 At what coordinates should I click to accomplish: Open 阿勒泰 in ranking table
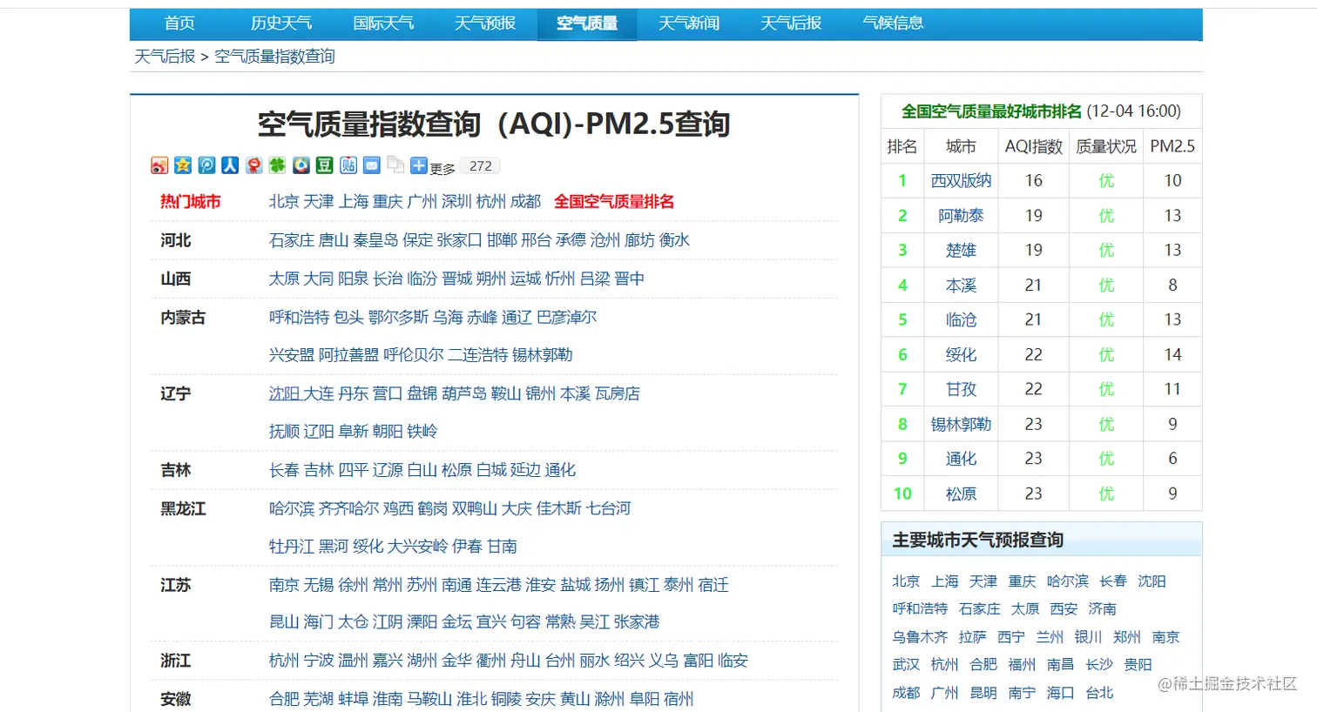coord(961,216)
